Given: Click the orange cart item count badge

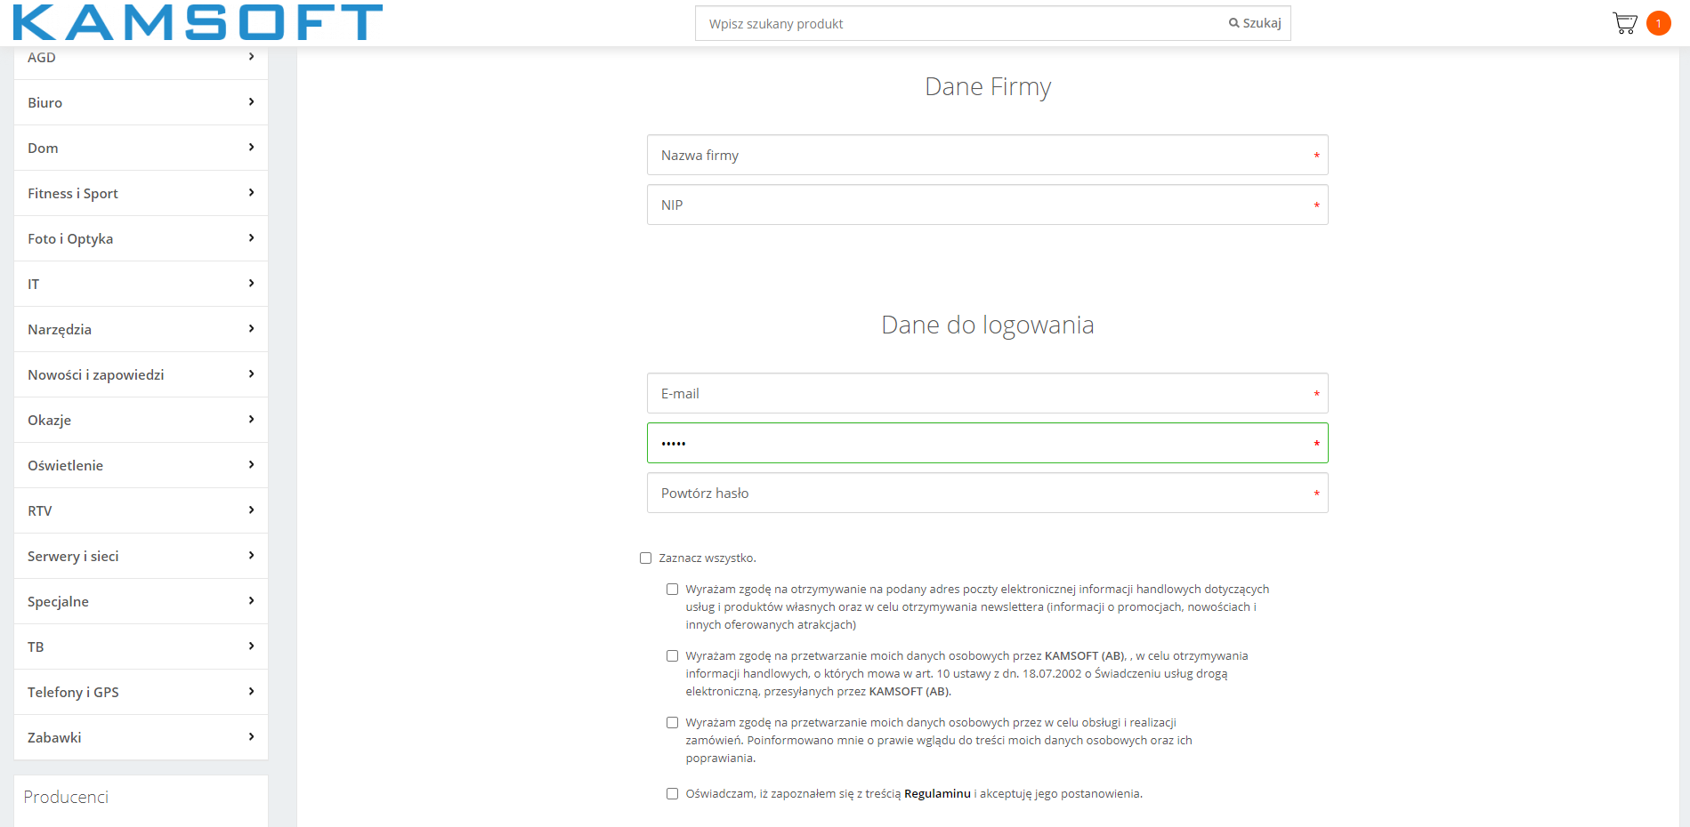Looking at the screenshot, I should 1658,23.
